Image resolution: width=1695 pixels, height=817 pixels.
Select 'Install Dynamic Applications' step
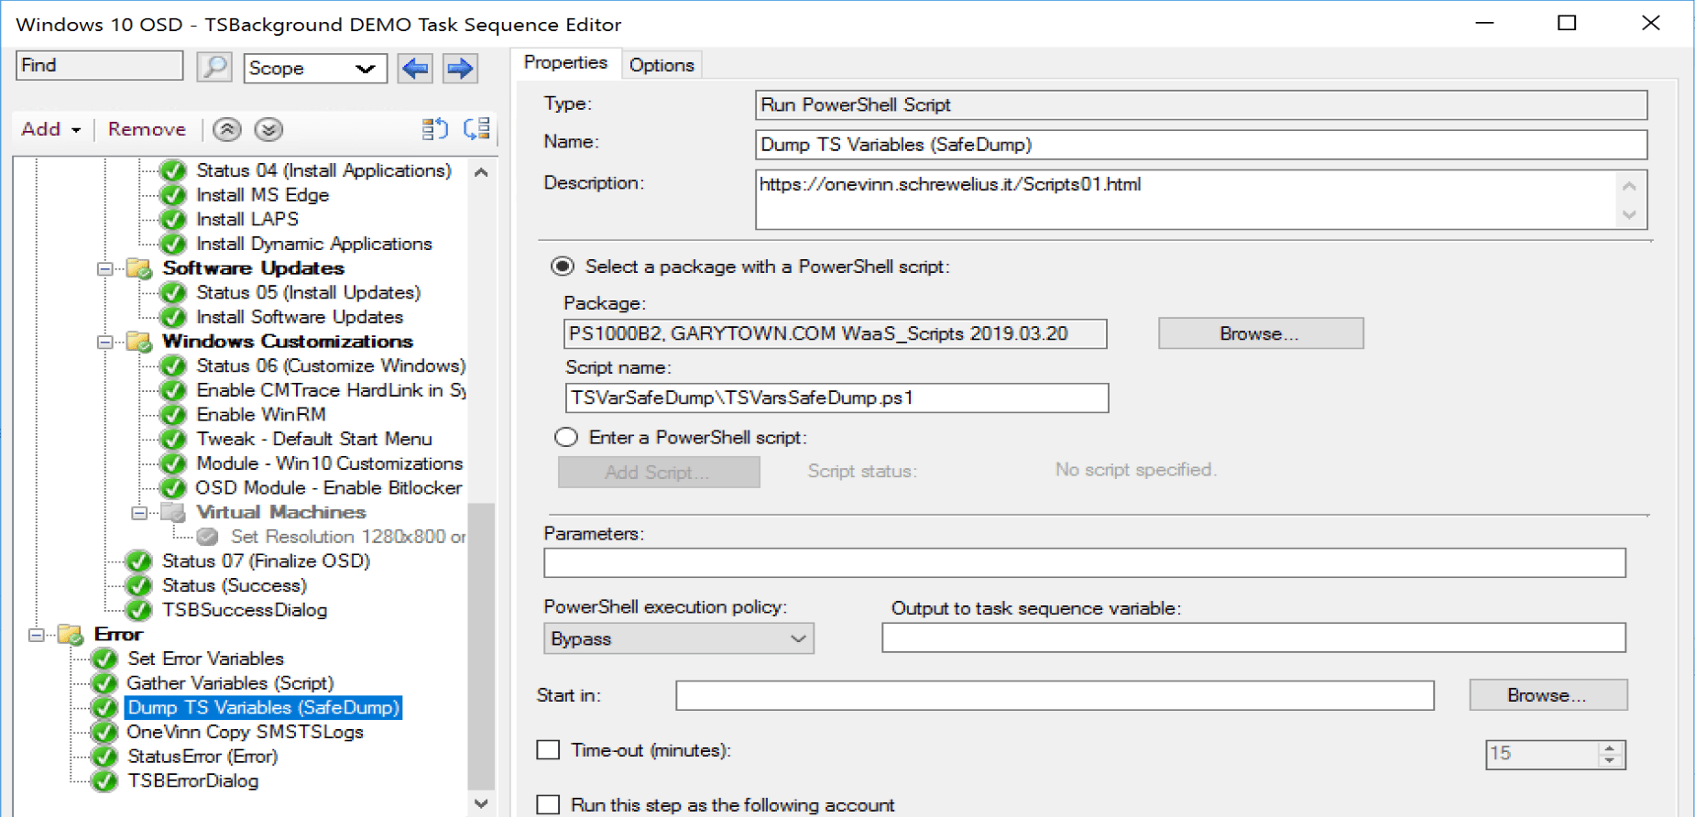(313, 244)
